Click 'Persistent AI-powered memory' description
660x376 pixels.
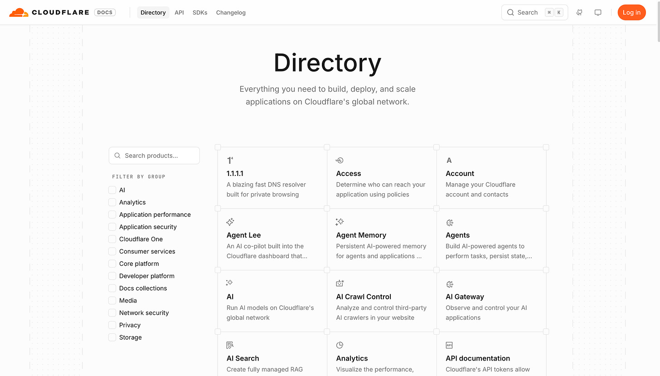click(x=381, y=251)
